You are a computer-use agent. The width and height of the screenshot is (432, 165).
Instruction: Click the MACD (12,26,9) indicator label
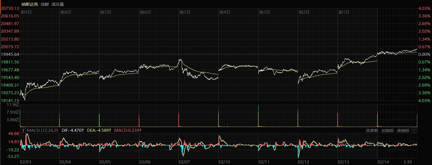pyautogui.click(x=43, y=130)
